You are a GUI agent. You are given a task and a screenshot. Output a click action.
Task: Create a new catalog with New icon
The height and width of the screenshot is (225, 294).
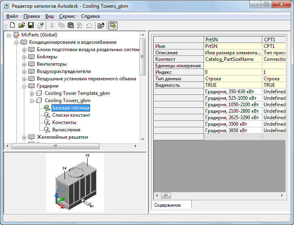point(13,25)
